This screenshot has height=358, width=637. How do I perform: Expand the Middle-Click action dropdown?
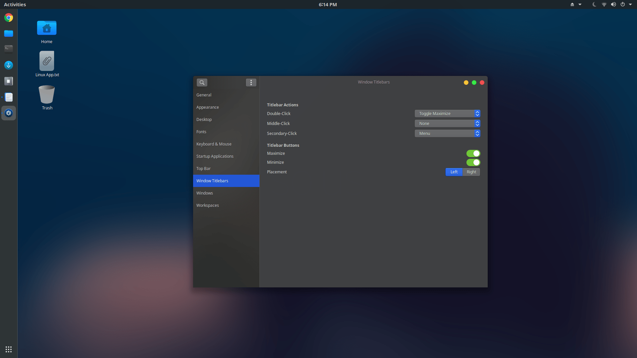pos(447,124)
